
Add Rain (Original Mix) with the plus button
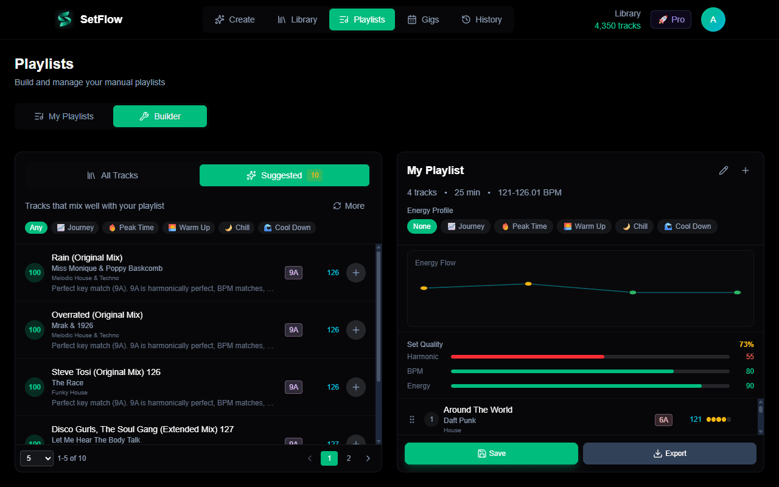click(356, 273)
